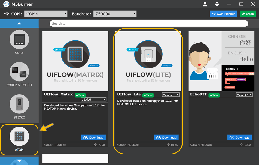
Task: Click the green Erase button
Action: 248,14
